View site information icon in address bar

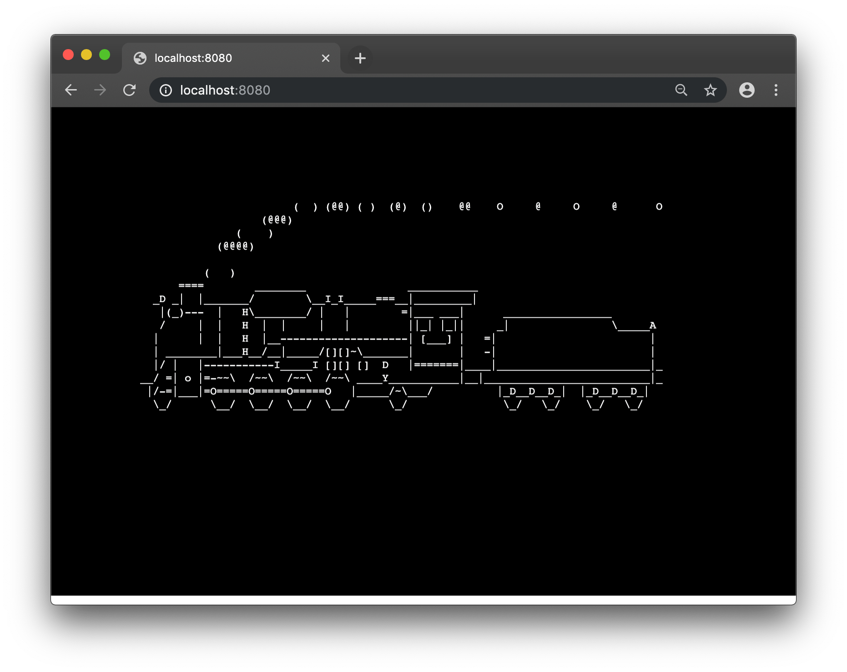166,90
